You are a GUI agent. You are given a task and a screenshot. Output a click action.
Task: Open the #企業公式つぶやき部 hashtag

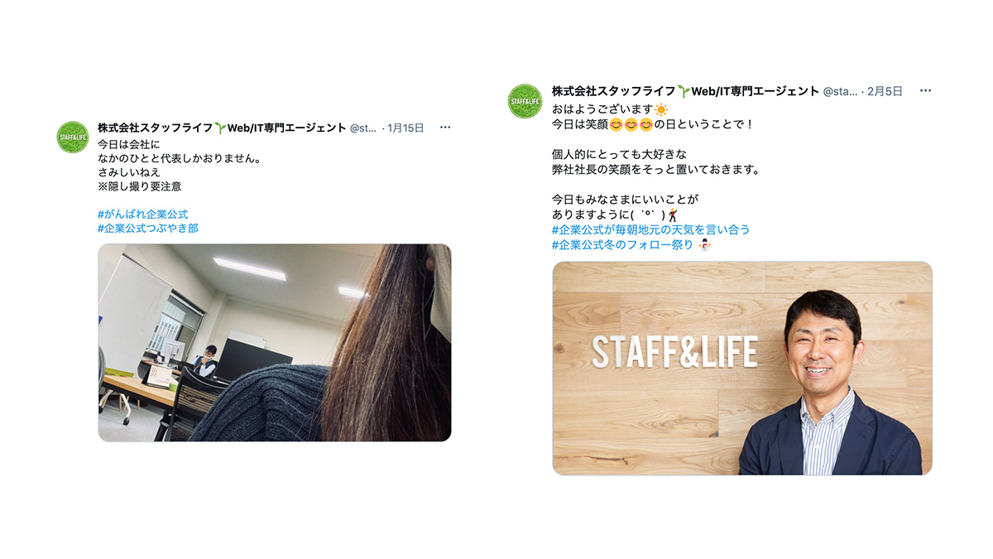click(x=148, y=228)
